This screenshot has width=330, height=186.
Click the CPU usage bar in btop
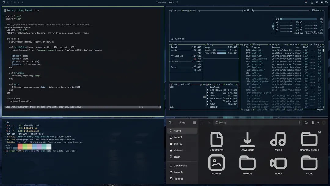299,19
